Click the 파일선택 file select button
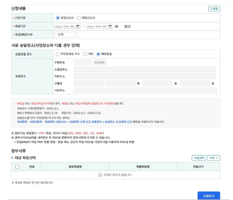 tap(199, 158)
